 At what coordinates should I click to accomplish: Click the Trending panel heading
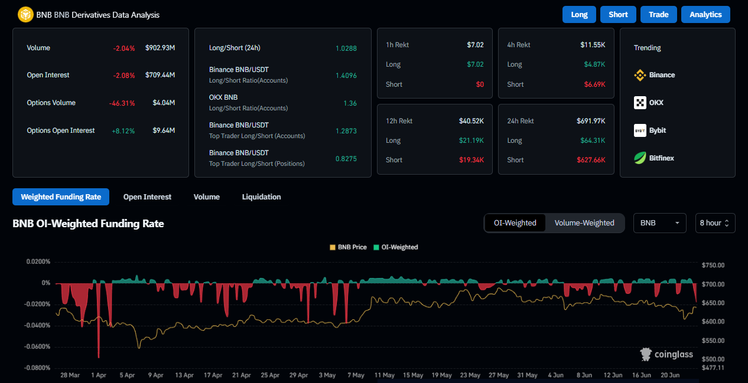tap(648, 48)
